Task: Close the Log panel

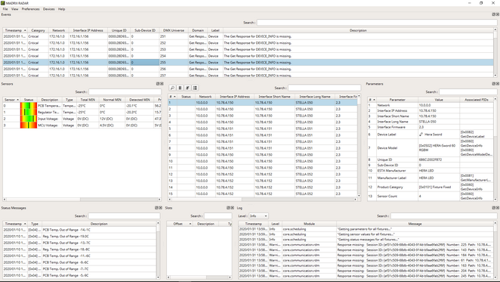Action: [498, 208]
